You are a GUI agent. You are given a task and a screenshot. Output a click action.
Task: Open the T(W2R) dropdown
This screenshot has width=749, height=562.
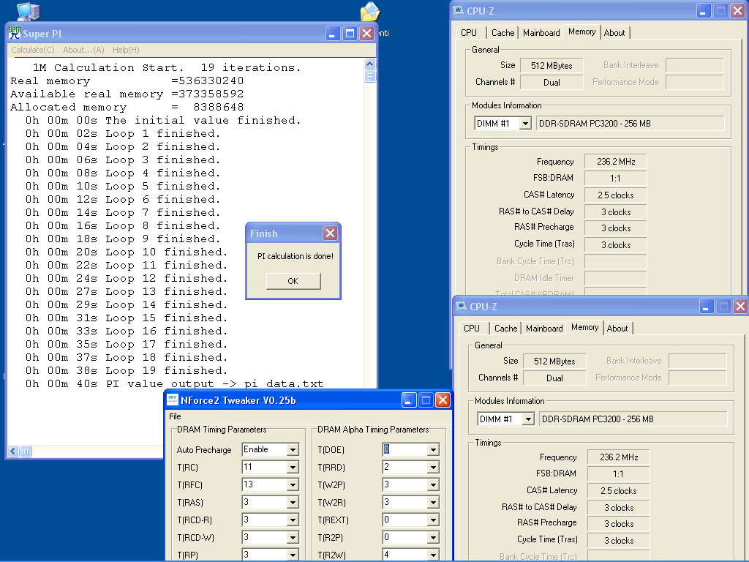click(433, 503)
